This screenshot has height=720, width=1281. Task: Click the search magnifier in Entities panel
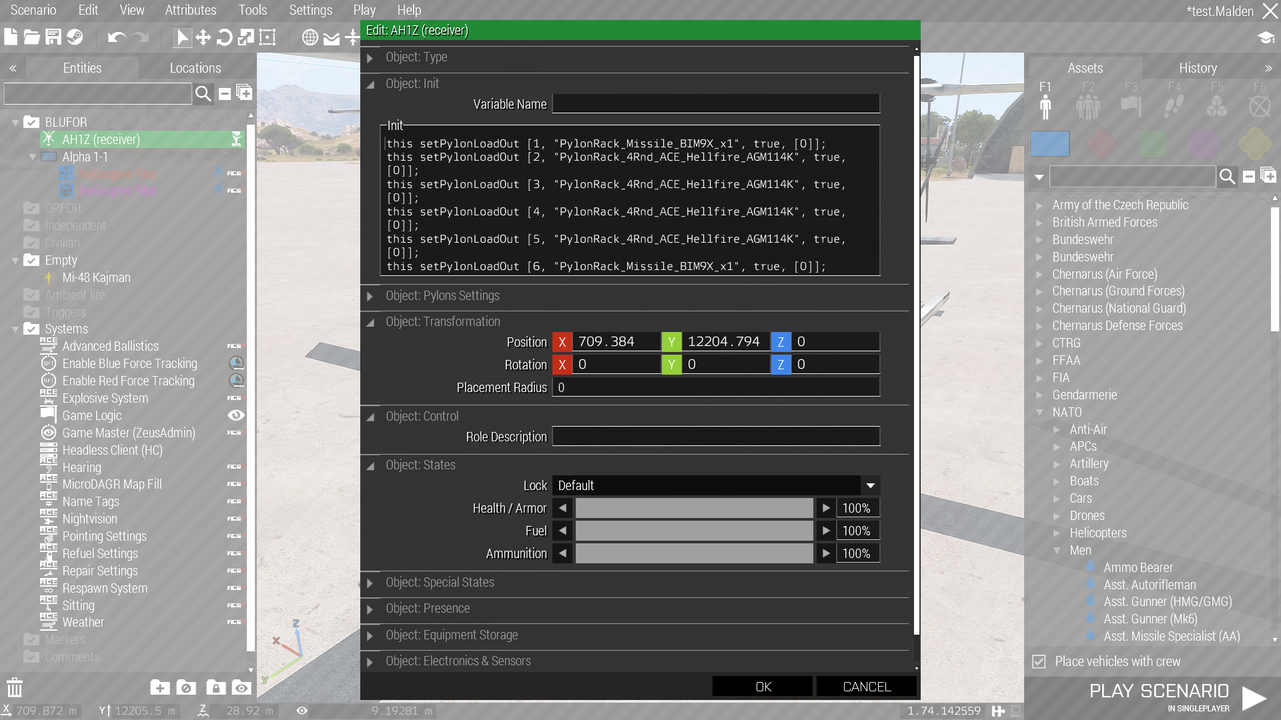coord(203,94)
